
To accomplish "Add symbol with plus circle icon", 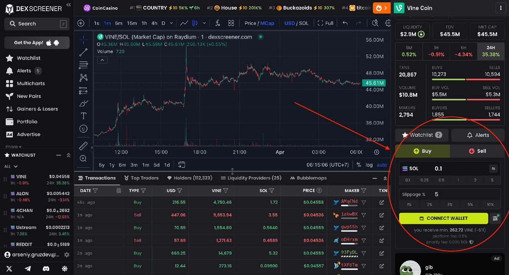I will click(x=81, y=23).
